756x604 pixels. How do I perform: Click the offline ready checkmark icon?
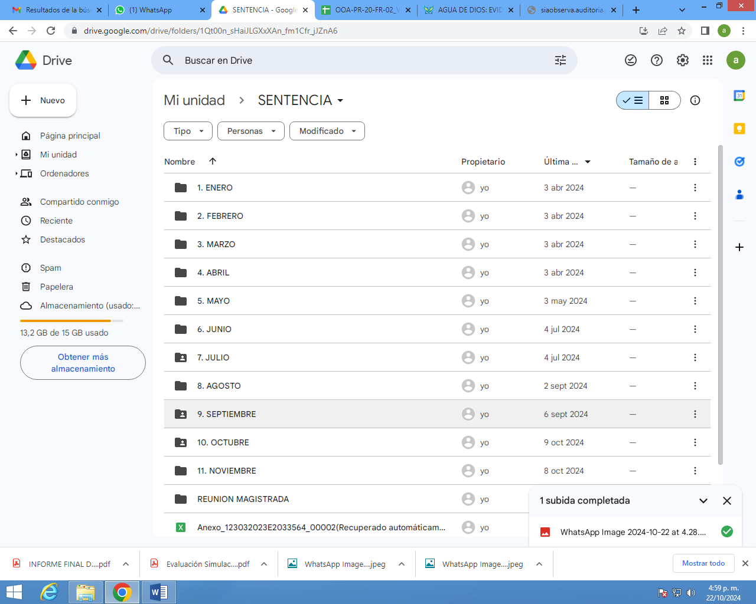point(631,60)
